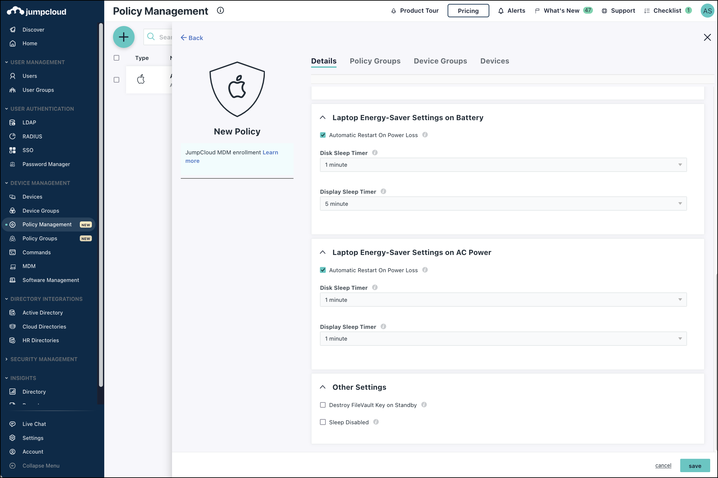Enable Destroy FileVault Key on Standby

click(x=323, y=405)
